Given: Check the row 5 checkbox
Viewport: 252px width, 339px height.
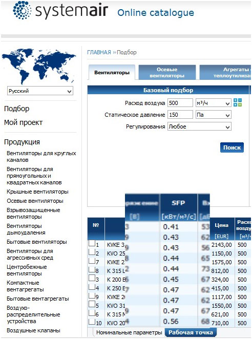Looking at the screenshot, I should [92, 304].
